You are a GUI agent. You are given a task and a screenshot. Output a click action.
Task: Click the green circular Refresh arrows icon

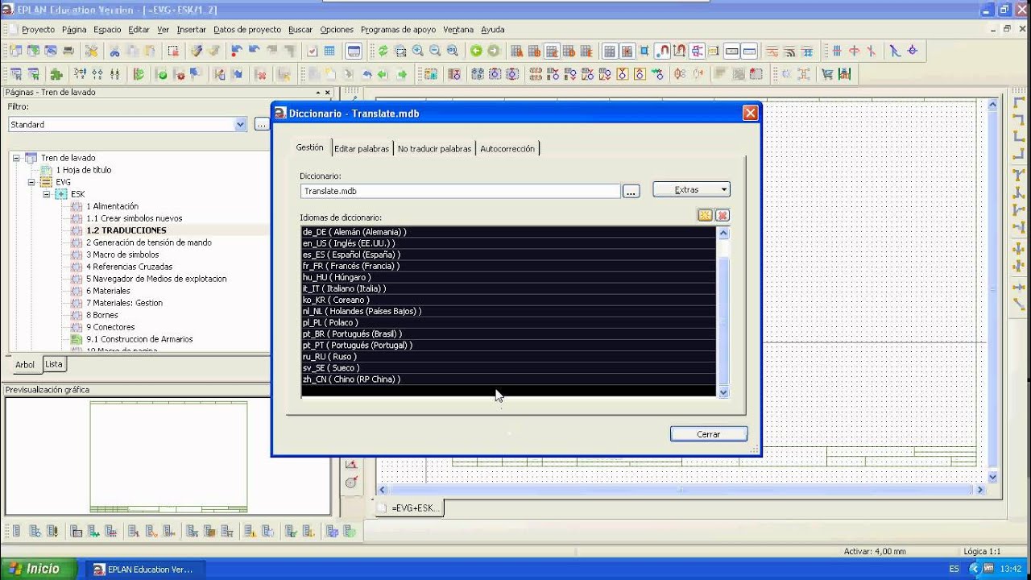click(x=383, y=51)
